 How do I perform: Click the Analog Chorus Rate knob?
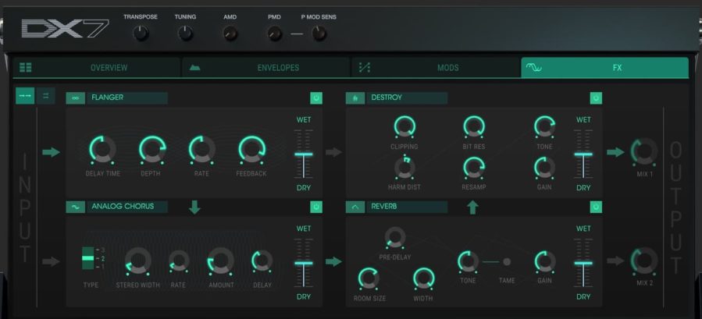[x=178, y=261]
